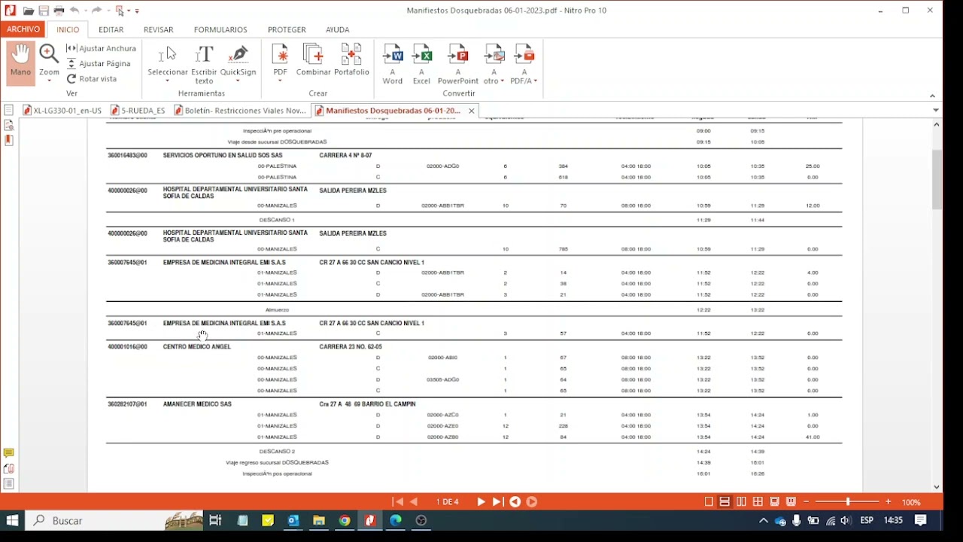Click Ajustar Página fit-page button

(x=99, y=63)
